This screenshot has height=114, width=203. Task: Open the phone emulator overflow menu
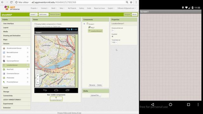198,104
